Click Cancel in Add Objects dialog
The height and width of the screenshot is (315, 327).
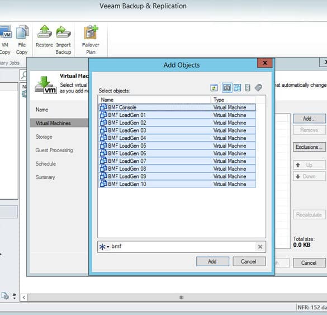(x=249, y=261)
